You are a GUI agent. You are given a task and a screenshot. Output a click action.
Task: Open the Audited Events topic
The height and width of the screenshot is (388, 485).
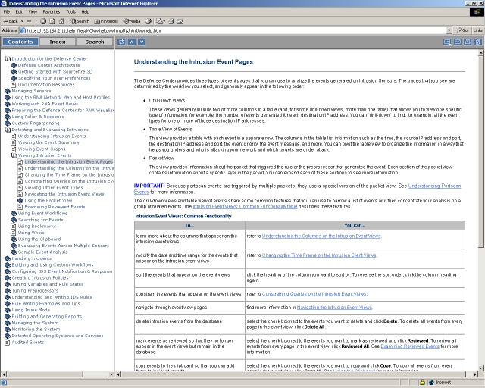[28, 343]
